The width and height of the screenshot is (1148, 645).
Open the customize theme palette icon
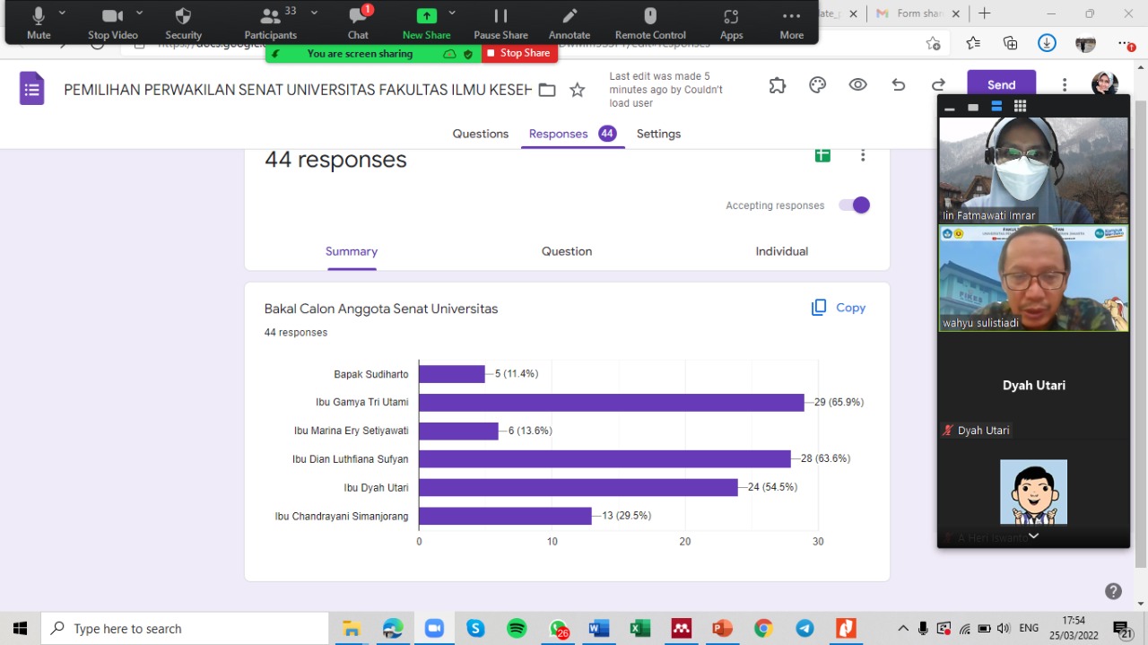point(817,85)
